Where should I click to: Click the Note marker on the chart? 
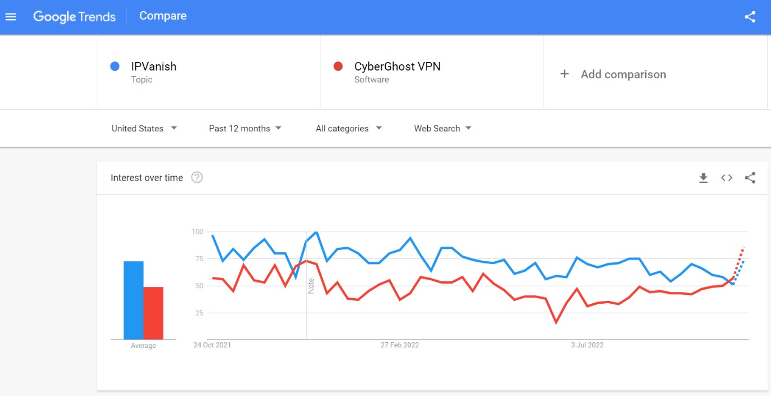pyautogui.click(x=311, y=285)
